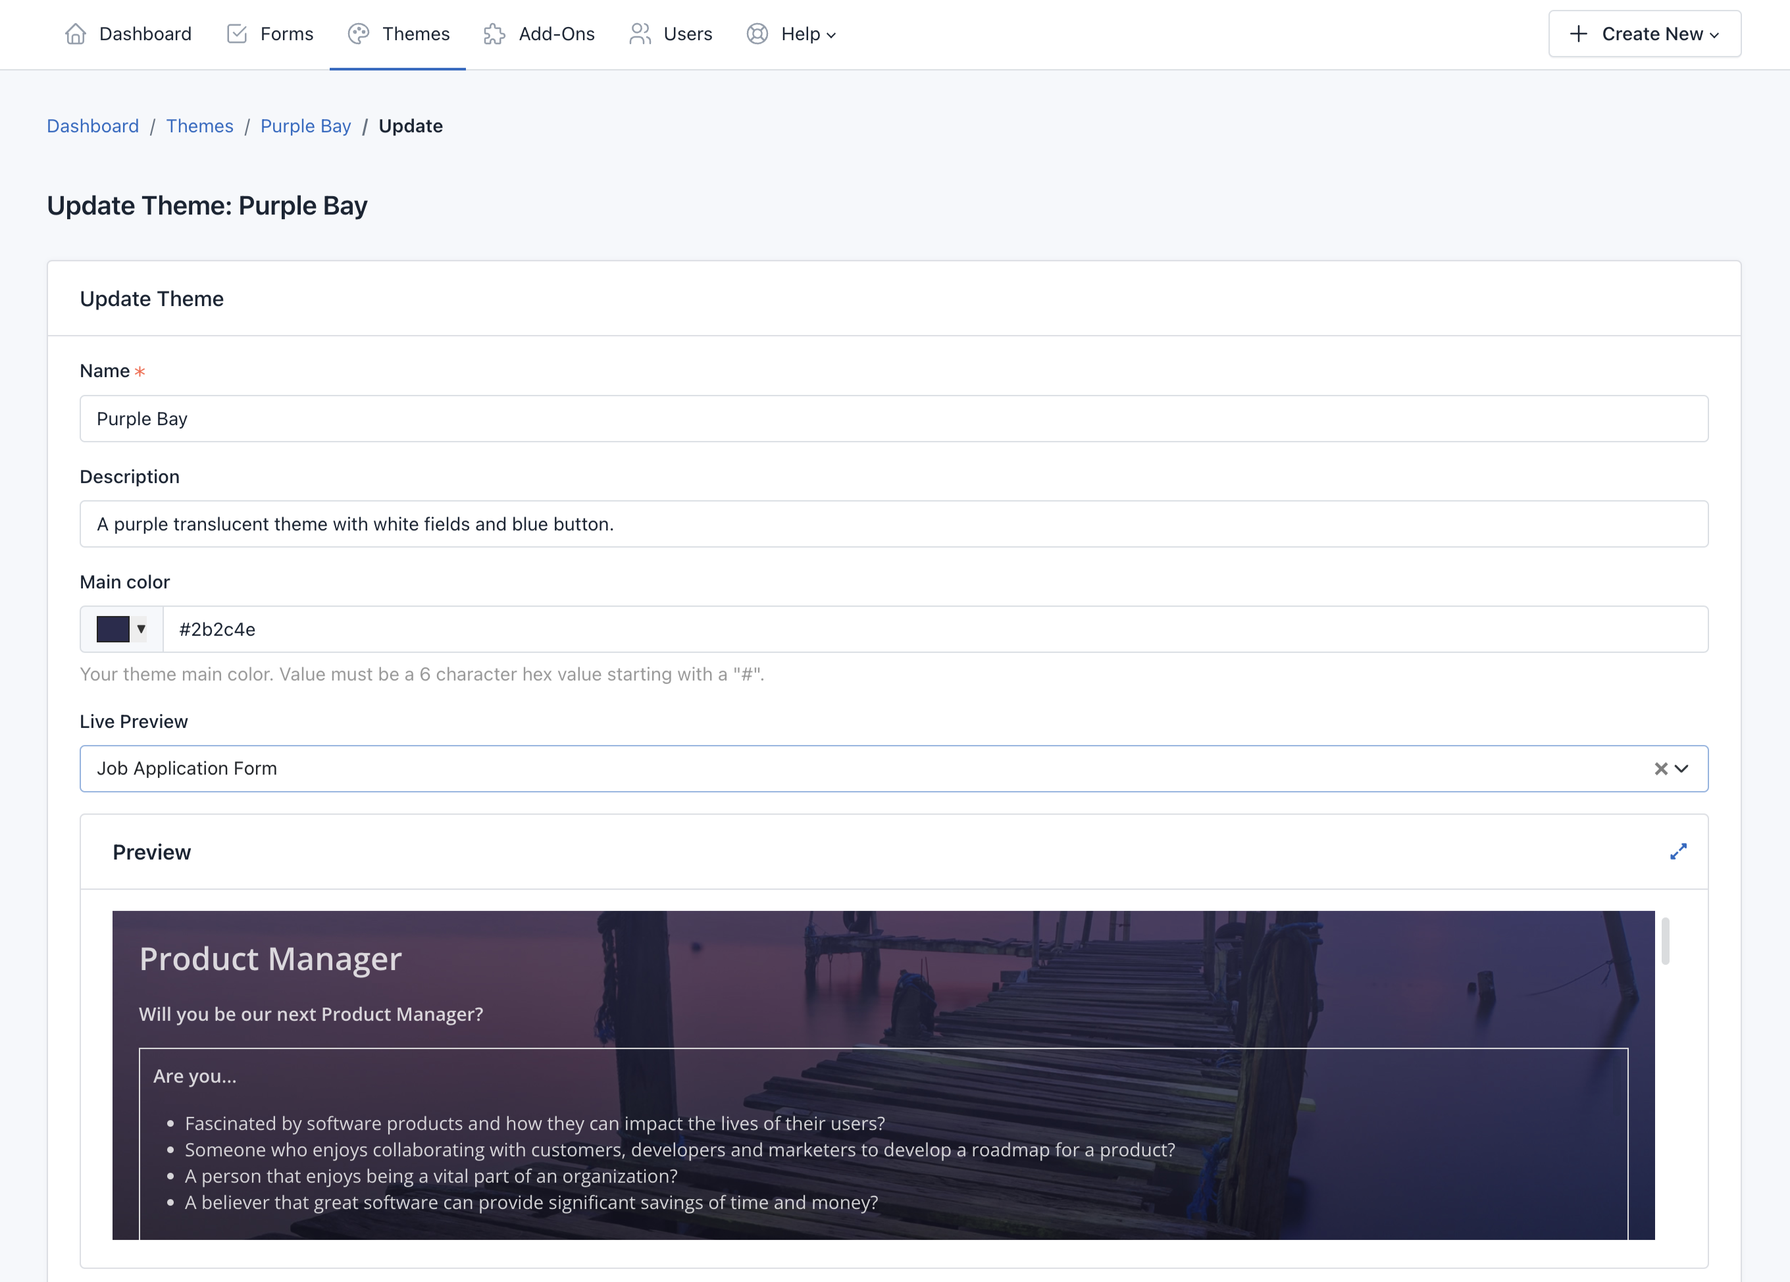Image resolution: width=1790 pixels, height=1282 pixels.
Task: Click the Forms checkbox icon
Action: tap(237, 34)
